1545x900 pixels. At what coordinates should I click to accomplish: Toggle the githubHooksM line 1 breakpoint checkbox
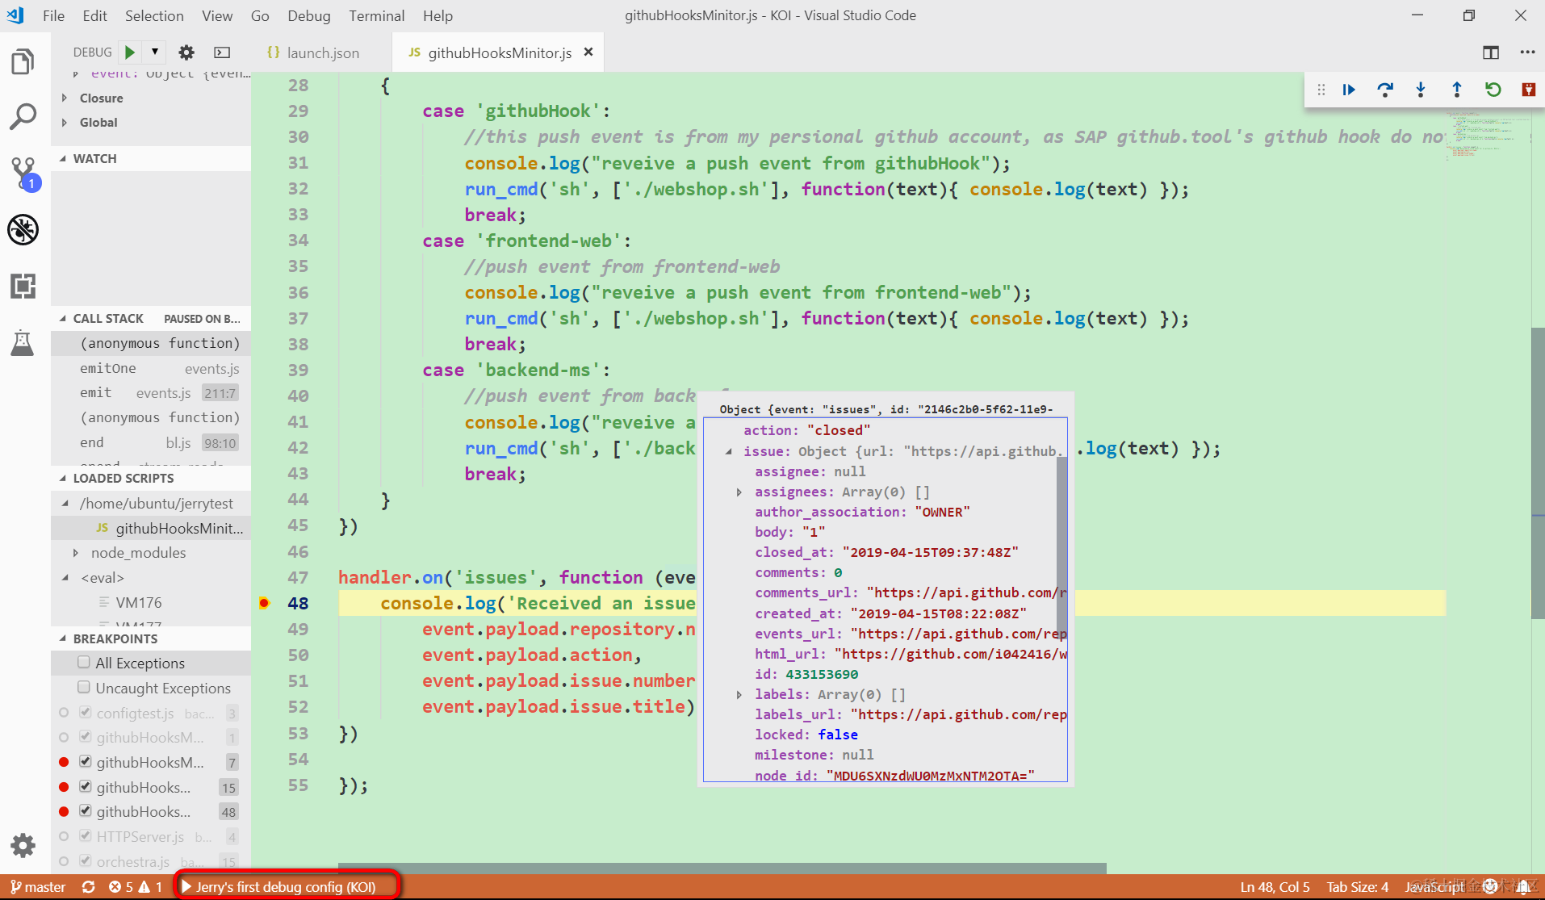pos(86,736)
